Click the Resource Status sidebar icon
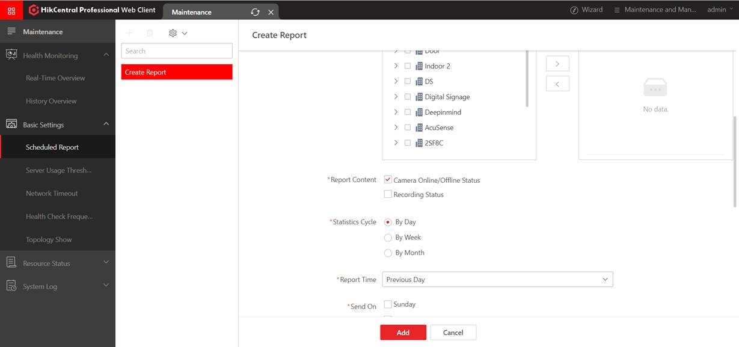 11,263
